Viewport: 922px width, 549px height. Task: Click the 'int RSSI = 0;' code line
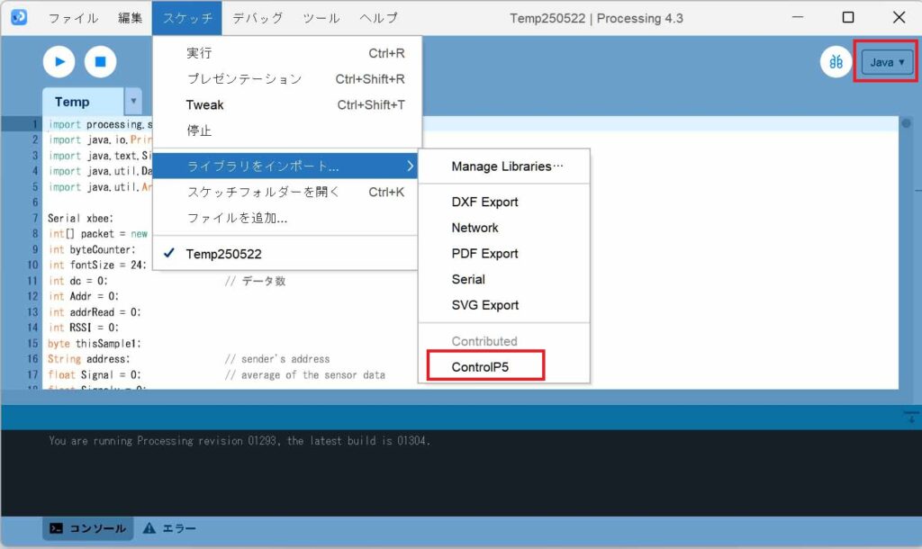(x=84, y=328)
